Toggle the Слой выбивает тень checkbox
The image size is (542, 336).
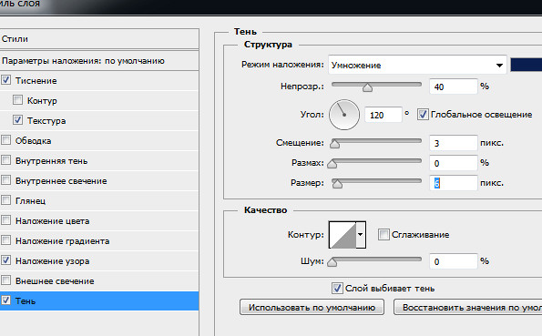pyautogui.click(x=337, y=288)
